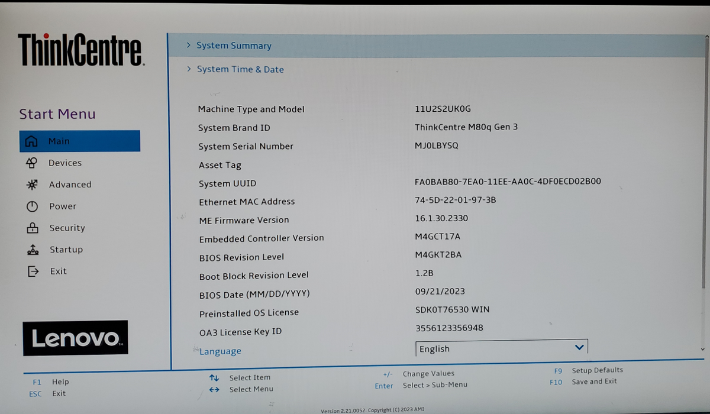The width and height of the screenshot is (710, 414).
Task: Click the value SDK0T76530 WIN
Action: point(453,309)
